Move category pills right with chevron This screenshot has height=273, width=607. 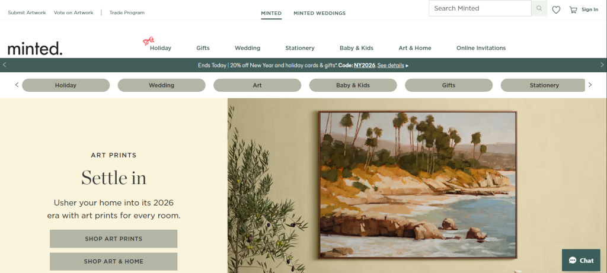coord(590,85)
